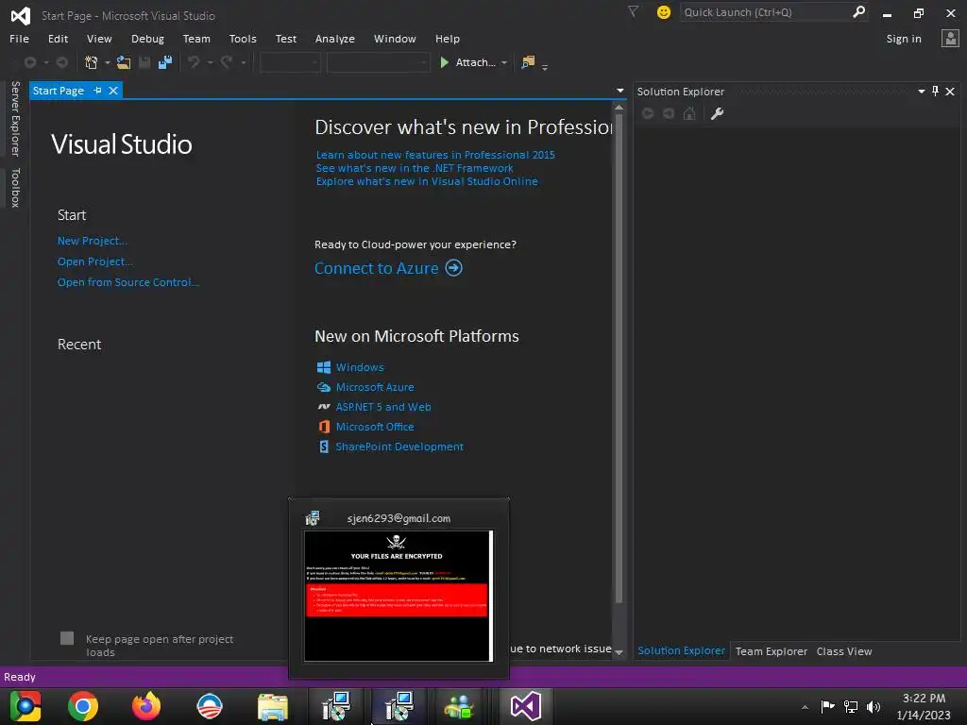Toggle auto-hide pin on Solution Explorer
The height and width of the screenshot is (725, 967).
click(936, 92)
